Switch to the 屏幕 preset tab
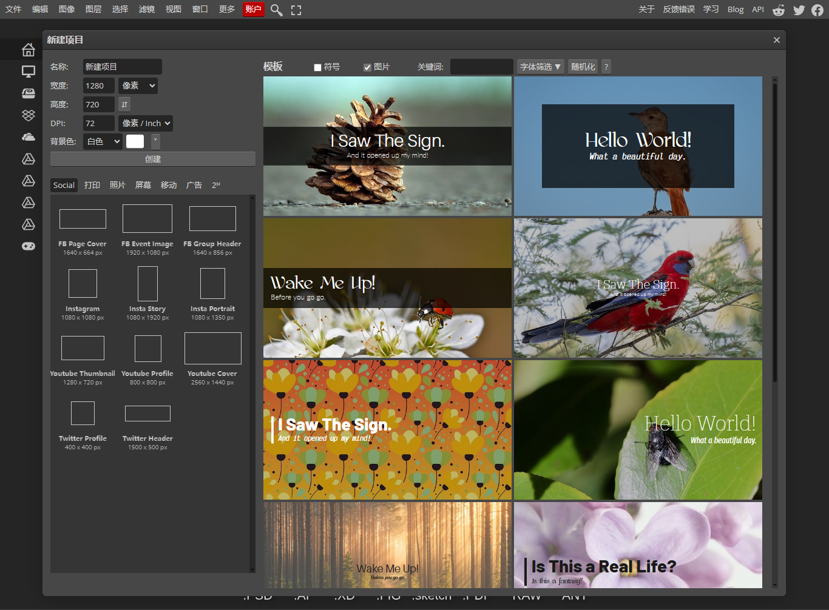The height and width of the screenshot is (610, 829). pos(143,185)
